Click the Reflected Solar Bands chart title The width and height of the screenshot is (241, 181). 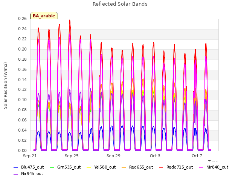pos(120,4)
